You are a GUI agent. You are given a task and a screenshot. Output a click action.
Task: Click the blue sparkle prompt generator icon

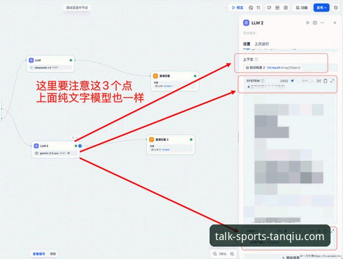292,81
